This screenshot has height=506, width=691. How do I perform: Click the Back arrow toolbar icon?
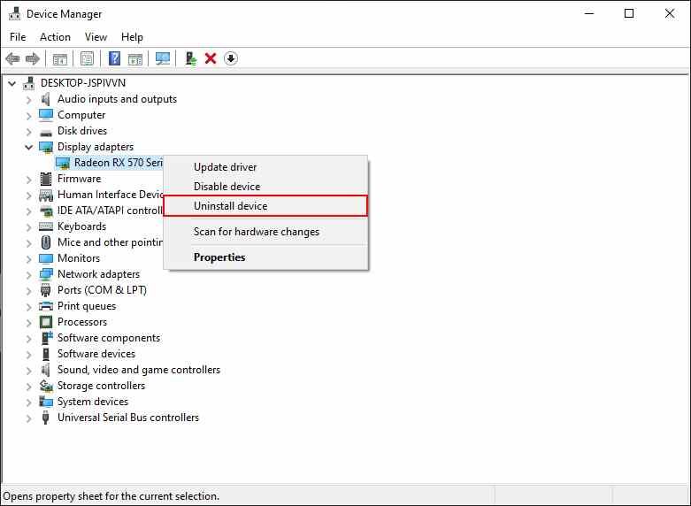12,58
